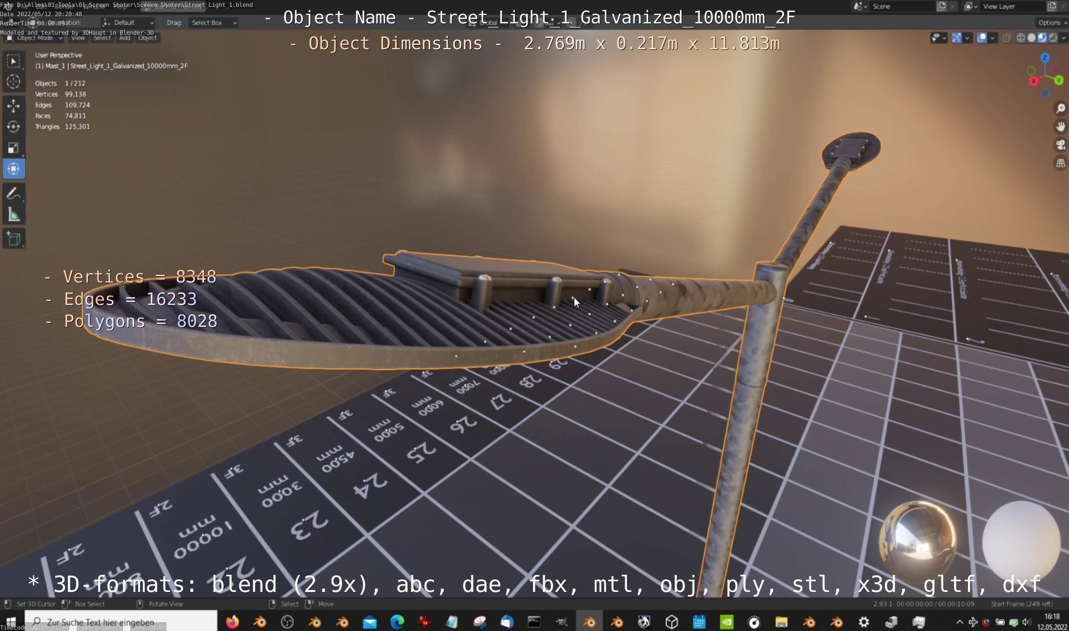1069x631 pixels.
Task: Select the Select Box tool
Action: pyautogui.click(x=14, y=61)
